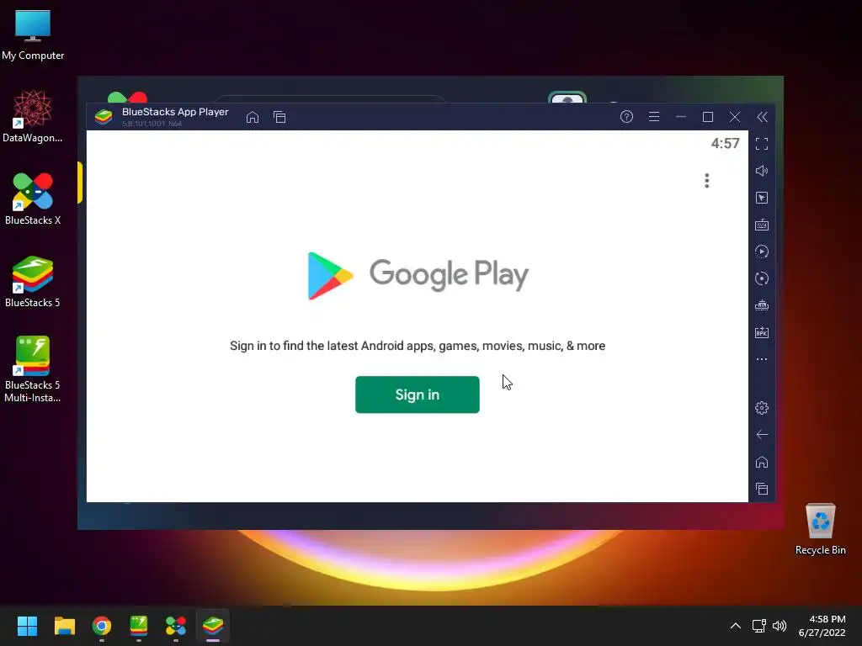
Task: Open BlueStacks help question mark
Action: click(x=626, y=116)
